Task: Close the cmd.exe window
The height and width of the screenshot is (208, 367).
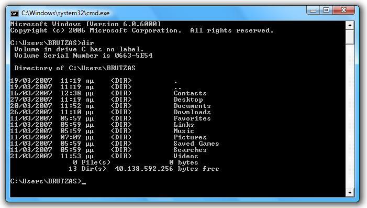Action: 343,10
